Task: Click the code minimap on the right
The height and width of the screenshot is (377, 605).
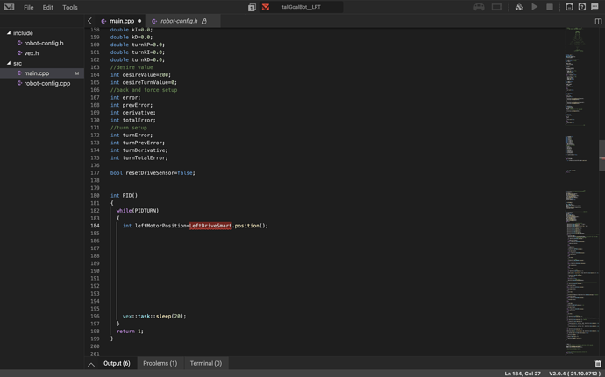Action: pyautogui.click(x=581, y=192)
